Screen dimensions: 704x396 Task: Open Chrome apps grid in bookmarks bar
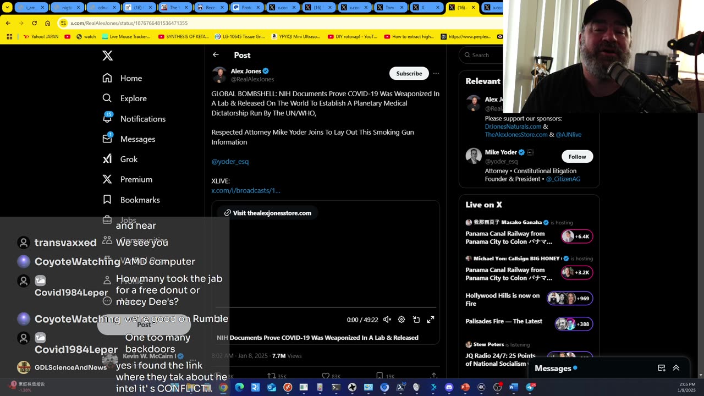[9, 37]
